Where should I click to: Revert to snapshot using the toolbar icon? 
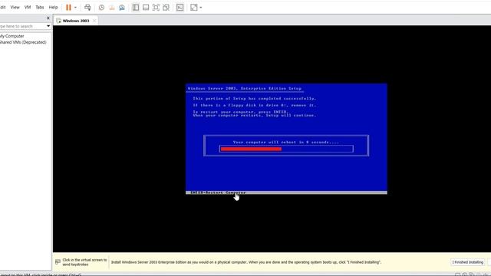click(x=112, y=8)
